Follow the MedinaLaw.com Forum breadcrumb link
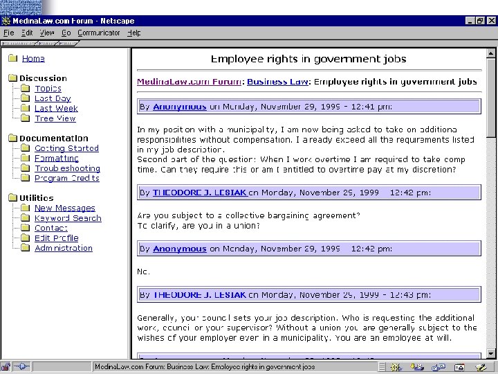The image size is (498, 374). 189,82
